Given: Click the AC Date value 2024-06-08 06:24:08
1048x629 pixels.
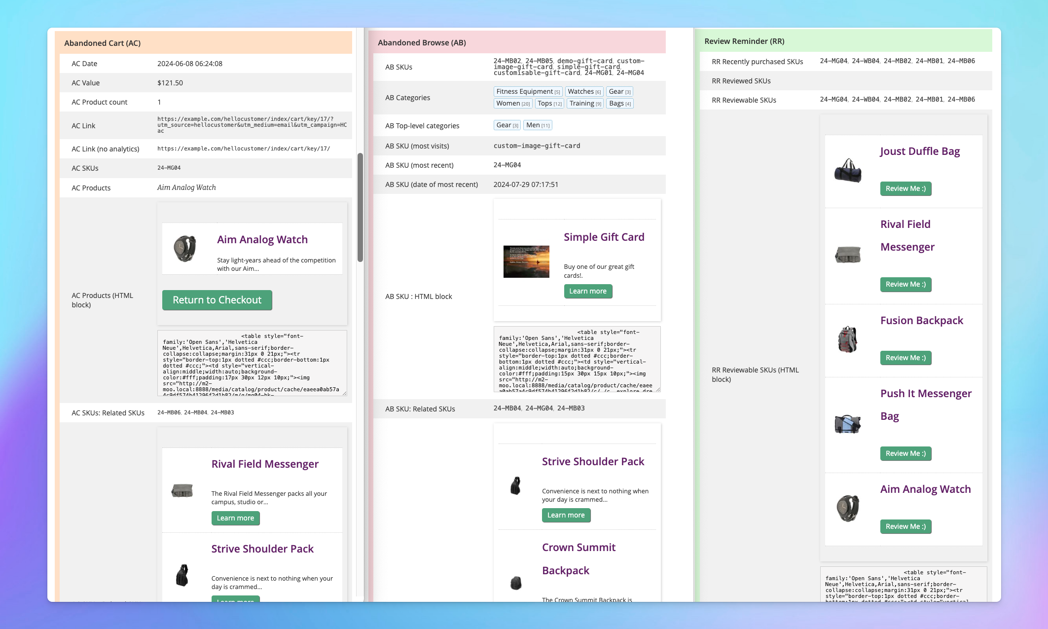Looking at the screenshot, I should pyautogui.click(x=190, y=64).
